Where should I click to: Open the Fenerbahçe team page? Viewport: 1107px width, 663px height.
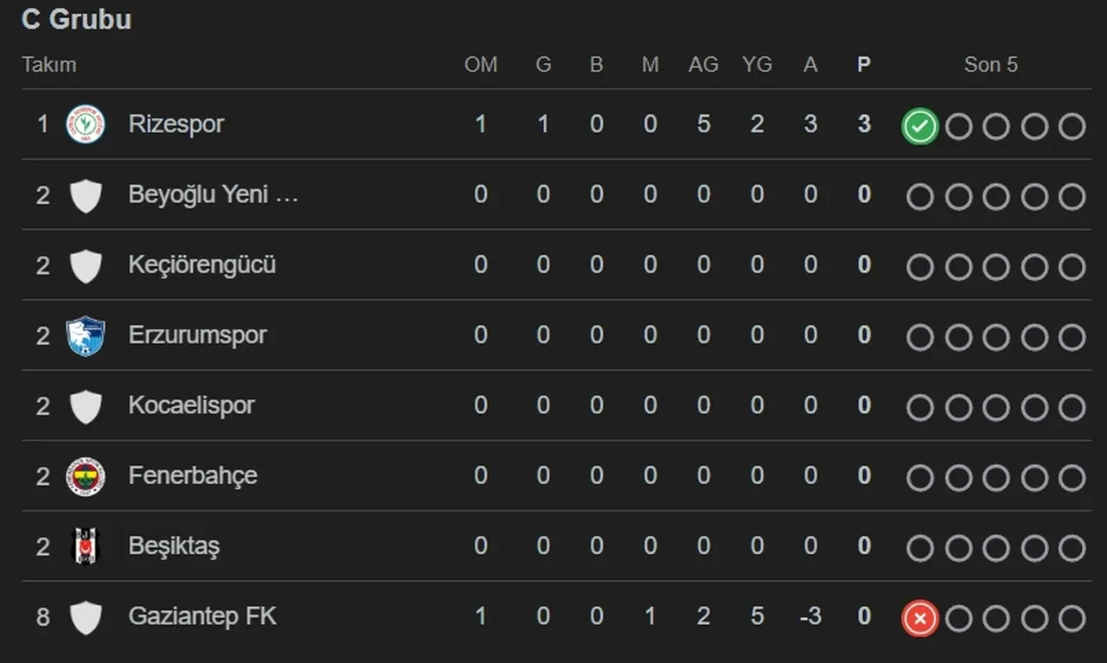(192, 475)
